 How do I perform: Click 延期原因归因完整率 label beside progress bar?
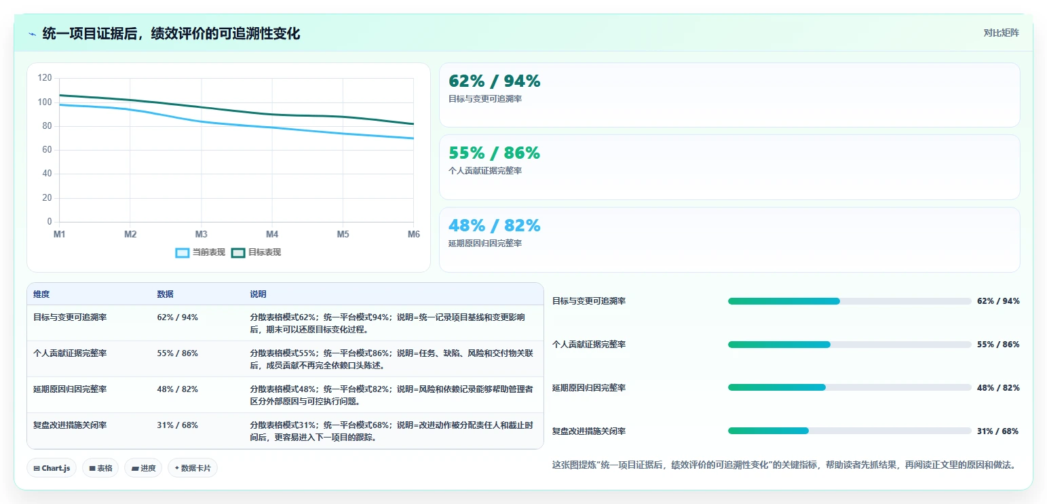[589, 388]
